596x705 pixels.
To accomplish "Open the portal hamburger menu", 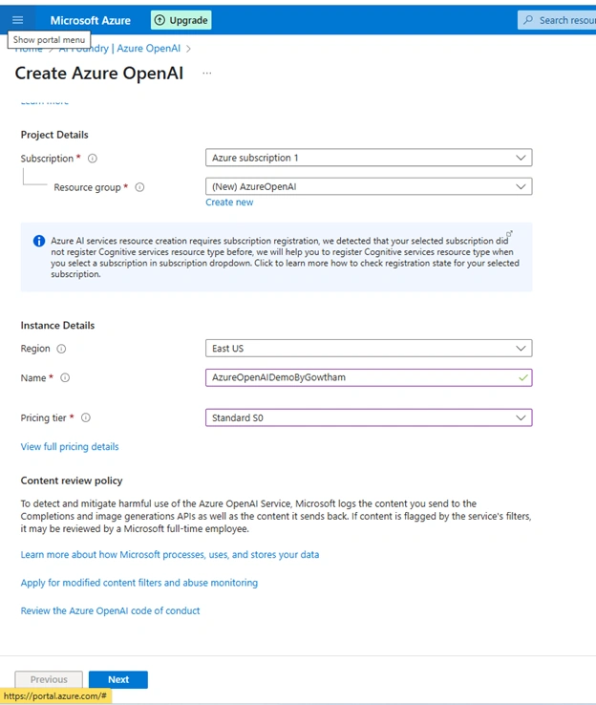I will tap(17, 20).
